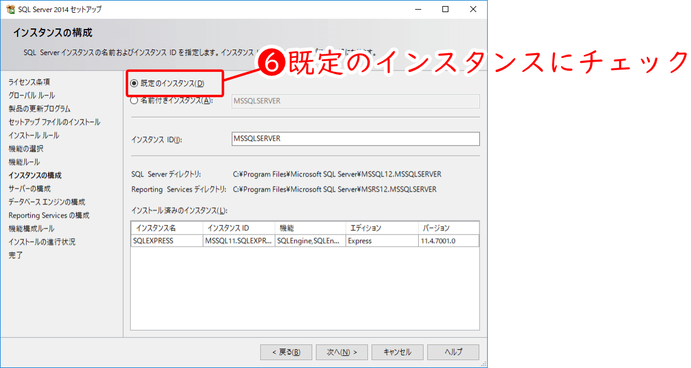Click the SQL Server setup title bar icon
Image resolution: width=691 pixels, height=368 pixels.
coord(10,9)
